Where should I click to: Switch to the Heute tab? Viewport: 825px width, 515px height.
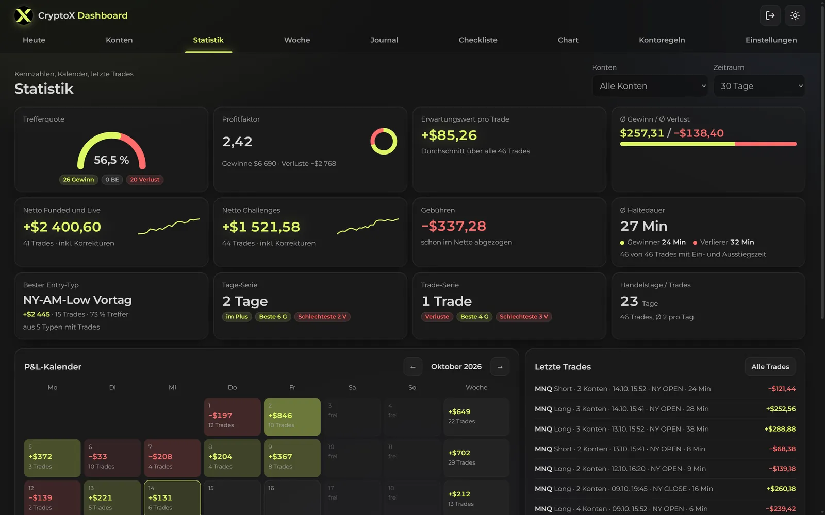click(34, 40)
